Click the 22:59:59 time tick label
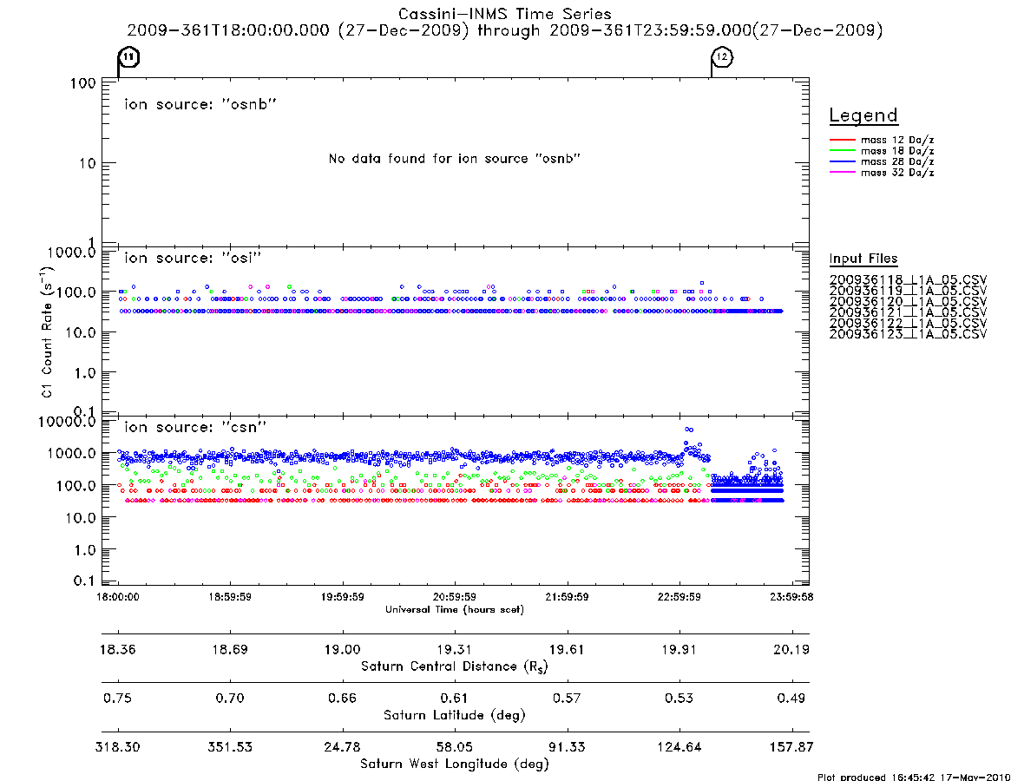The width and height of the screenshot is (1011, 781). [679, 597]
